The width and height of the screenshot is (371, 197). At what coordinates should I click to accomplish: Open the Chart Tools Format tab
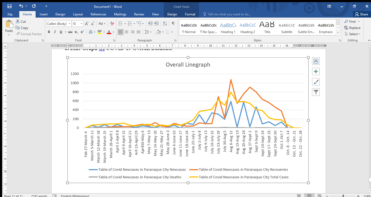click(x=190, y=14)
